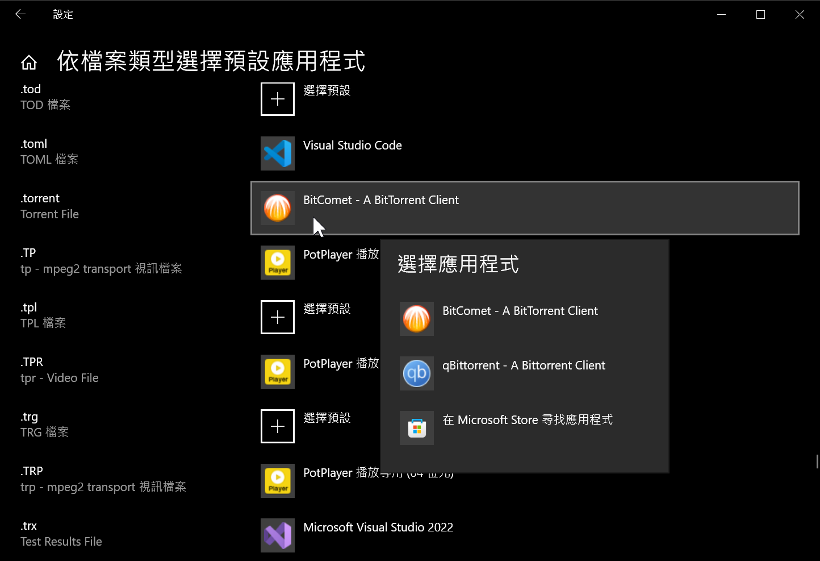Click the plus icon for .tpl

click(278, 317)
